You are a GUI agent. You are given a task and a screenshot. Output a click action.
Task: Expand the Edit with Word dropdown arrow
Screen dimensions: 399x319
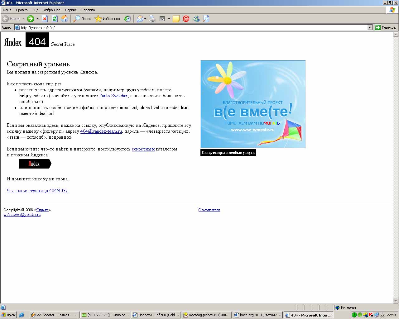click(x=169, y=19)
